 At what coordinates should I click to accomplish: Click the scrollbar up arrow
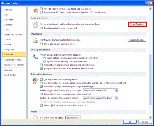[x=150, y=9]
